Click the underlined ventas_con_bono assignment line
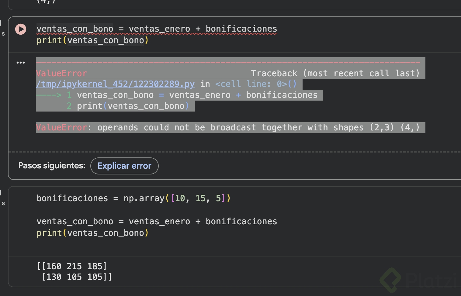This screenshot has width=461, height=296. [x=157, y=29]
